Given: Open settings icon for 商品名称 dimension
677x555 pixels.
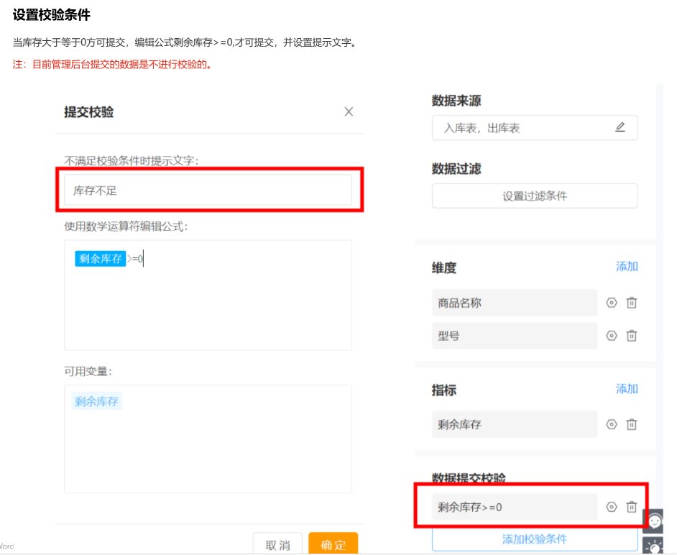Looking at the screenshot, I should tap(612, 303).
